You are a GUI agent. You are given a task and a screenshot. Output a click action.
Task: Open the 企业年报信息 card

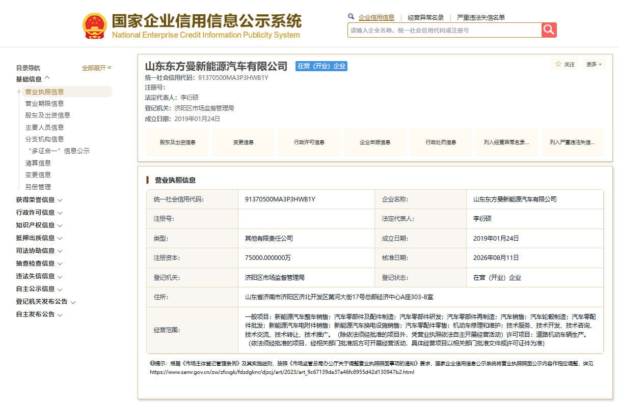point(375,142)
